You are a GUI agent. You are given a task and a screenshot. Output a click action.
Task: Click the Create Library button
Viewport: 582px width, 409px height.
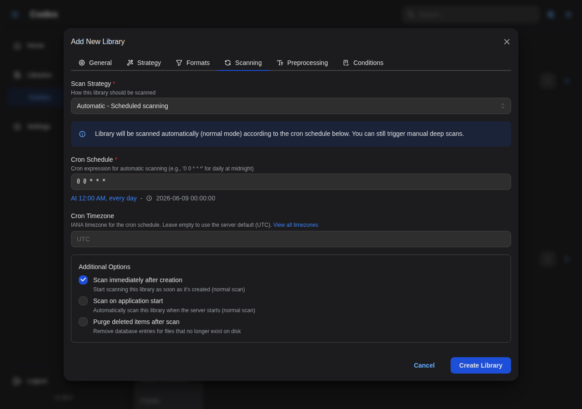pos(481,365)
